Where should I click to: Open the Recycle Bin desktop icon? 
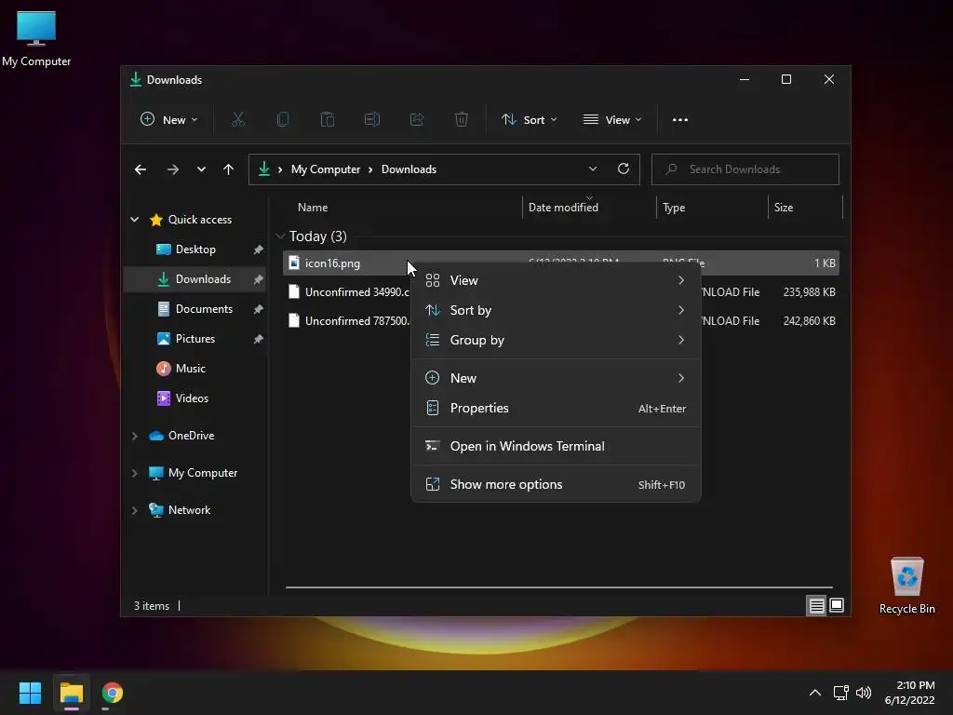[906, 587]
